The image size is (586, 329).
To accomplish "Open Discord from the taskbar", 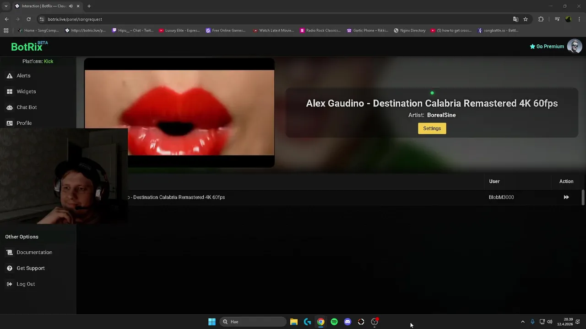I will click(x=347, y=322).
